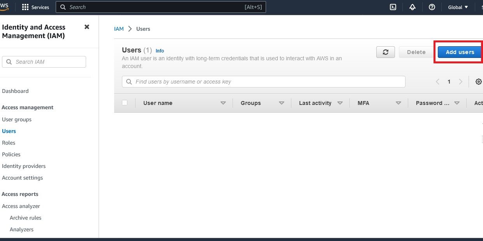
Task: Select Roles in the sidebar
Action: (9, 143)
